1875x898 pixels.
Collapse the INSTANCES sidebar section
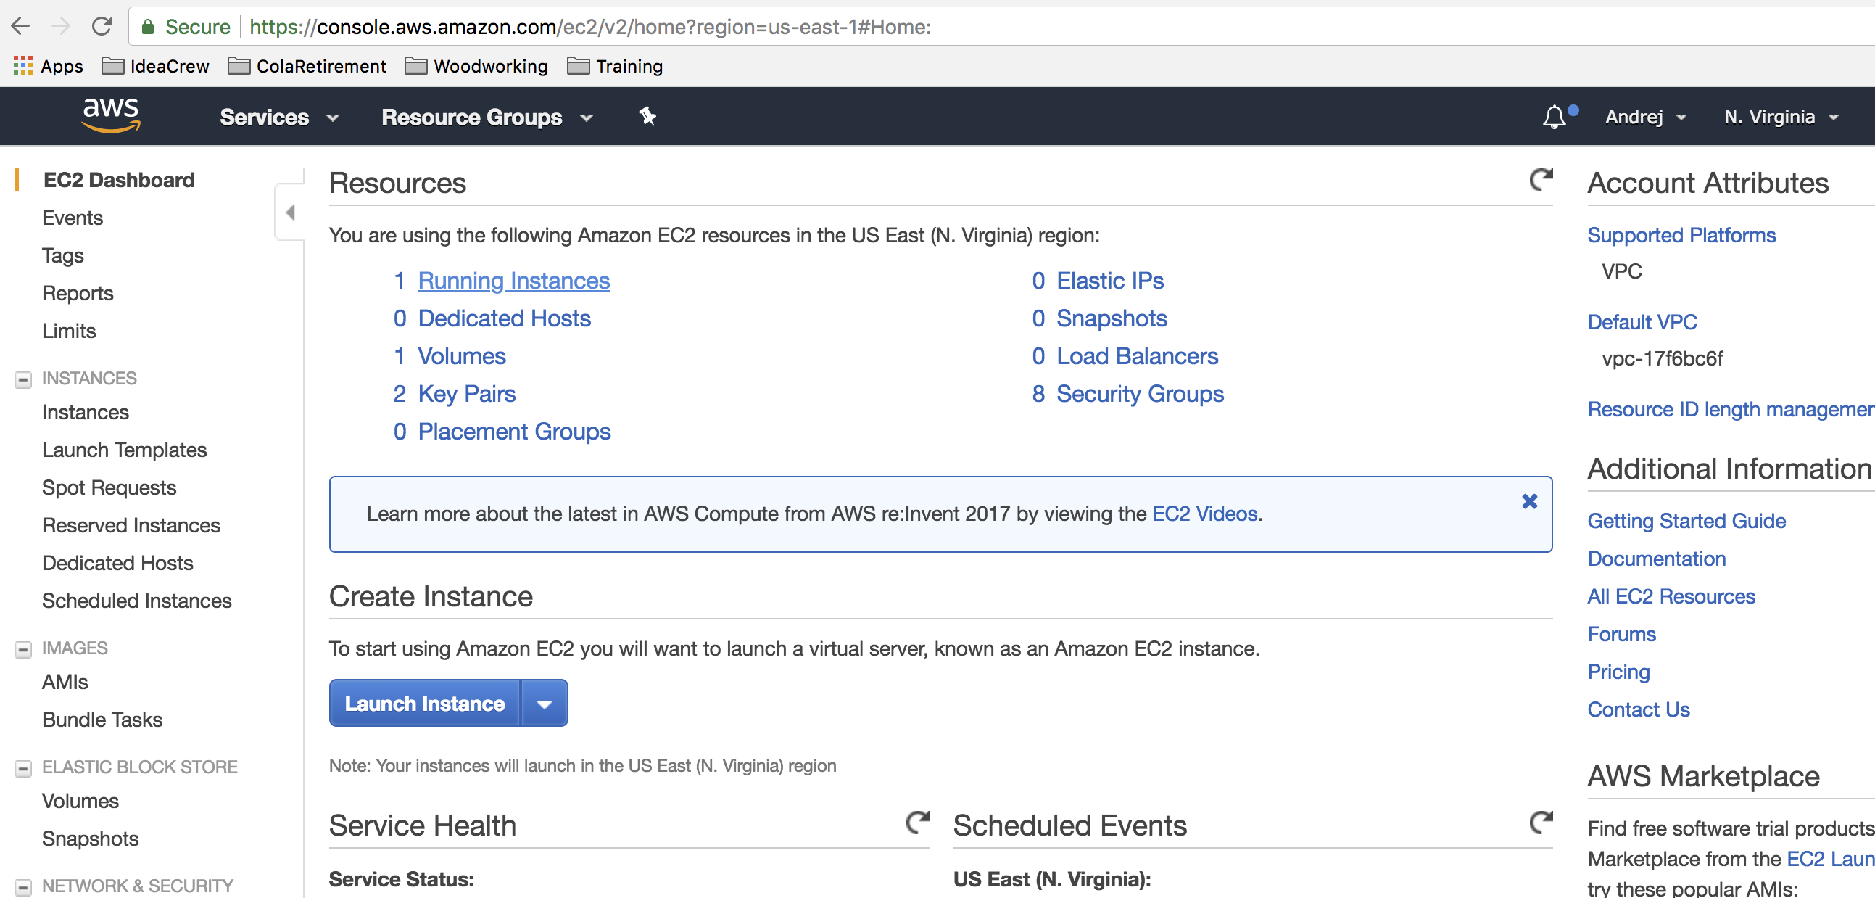pyautogui.click(x=23, y=379)
